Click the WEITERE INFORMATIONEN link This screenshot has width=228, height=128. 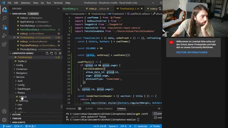point(192,52)
